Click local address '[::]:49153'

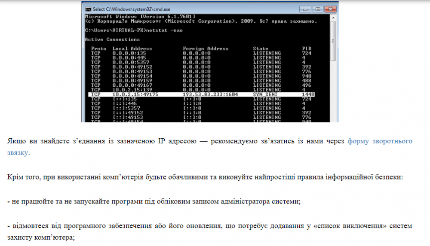pos(128,117)
